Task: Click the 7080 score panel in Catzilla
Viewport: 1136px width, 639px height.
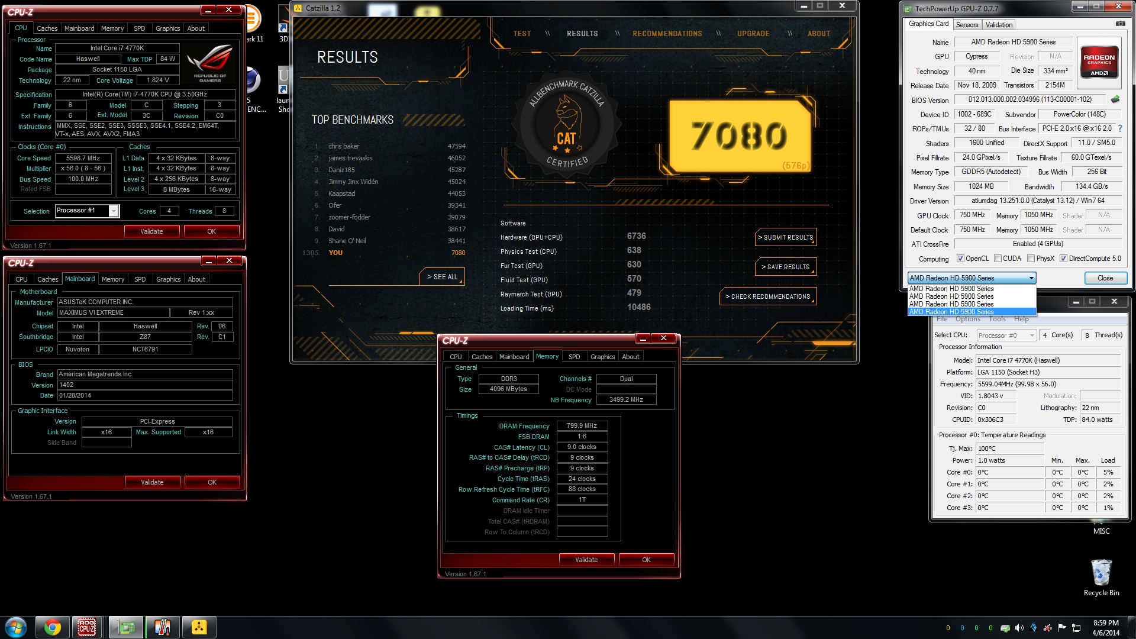Action: click(x=739, y=135)
